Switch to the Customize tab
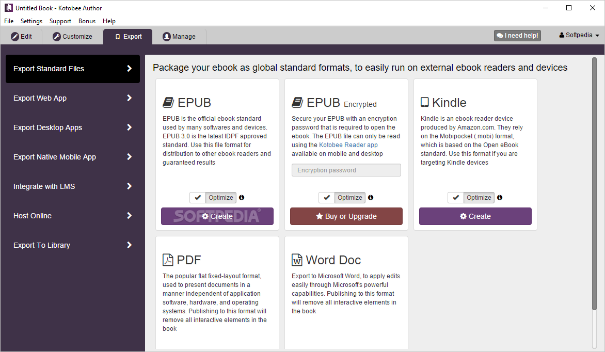The height and width of the screenshot is (352, 605). coord(73,37)
